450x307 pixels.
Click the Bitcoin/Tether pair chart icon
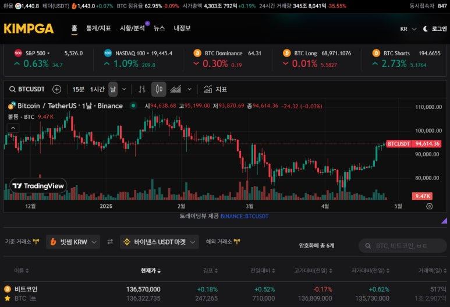(12, 105)
